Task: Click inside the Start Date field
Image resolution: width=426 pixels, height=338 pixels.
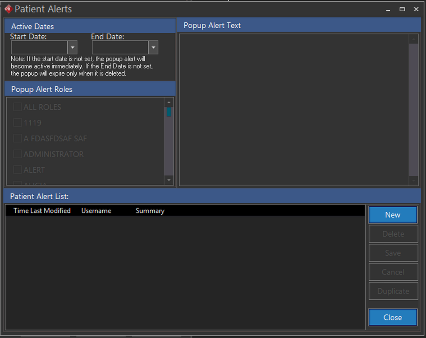Action: click(39, 47)
